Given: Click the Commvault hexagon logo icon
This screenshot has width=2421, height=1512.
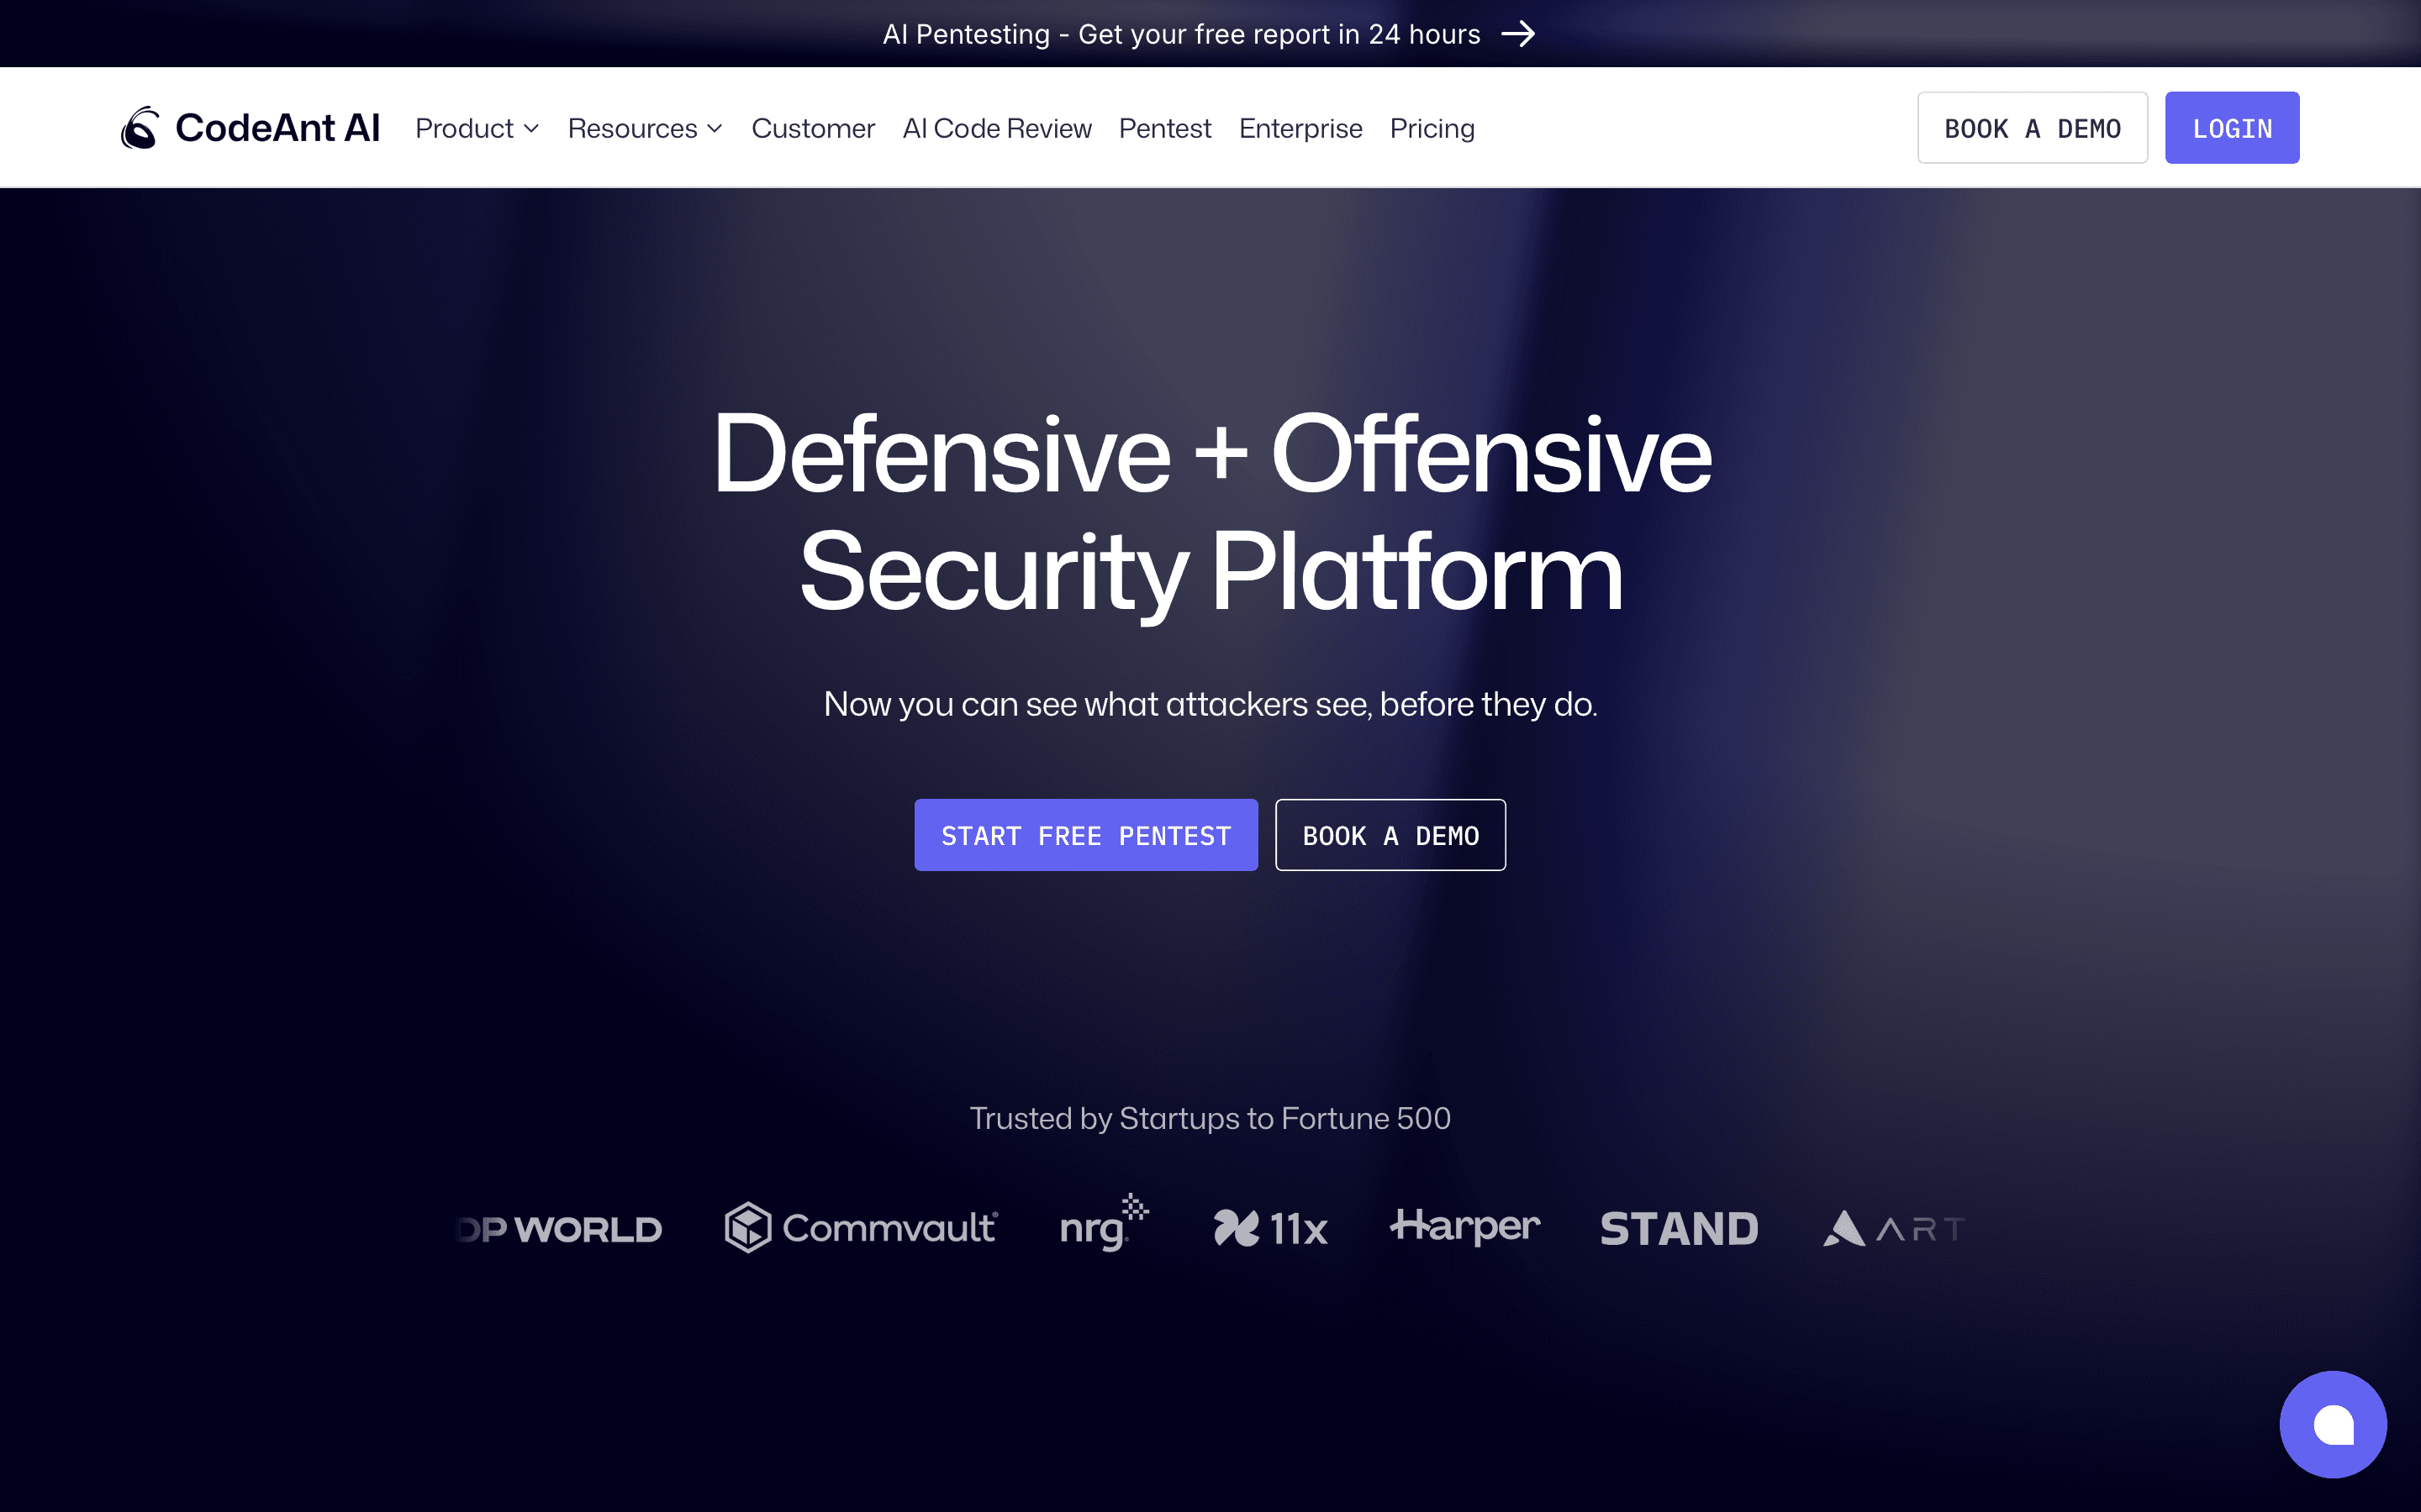Looking at the screenshot, I should (747, 1227).
